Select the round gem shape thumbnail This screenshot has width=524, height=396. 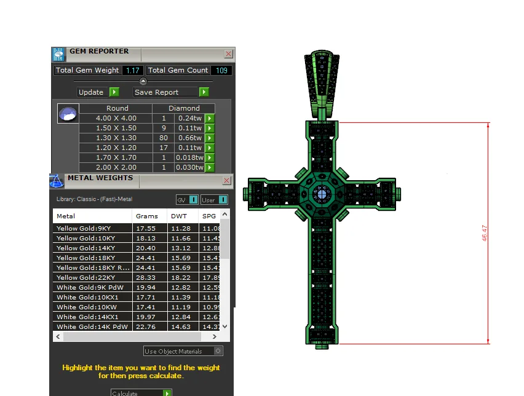pyautogui.click(x=68, y=114)
